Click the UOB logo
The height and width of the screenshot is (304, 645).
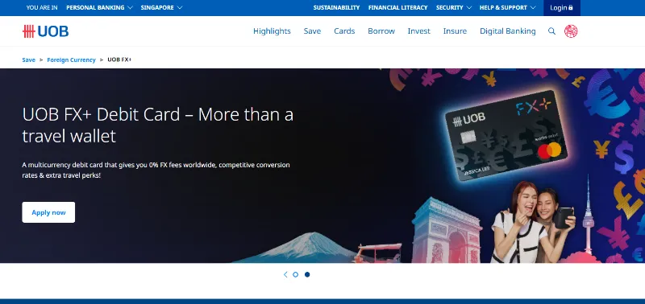[45, 31]
